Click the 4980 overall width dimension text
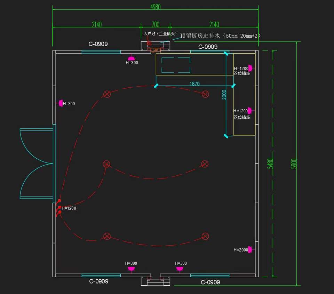The height and width of the screenshot is (294, 334). tap(155, 7)
